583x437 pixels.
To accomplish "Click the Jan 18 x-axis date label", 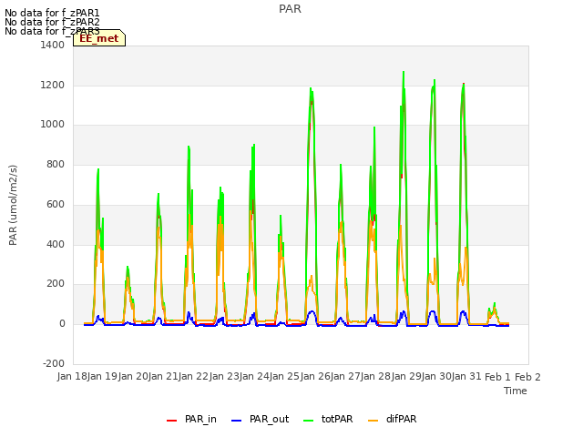I will 72,377.
